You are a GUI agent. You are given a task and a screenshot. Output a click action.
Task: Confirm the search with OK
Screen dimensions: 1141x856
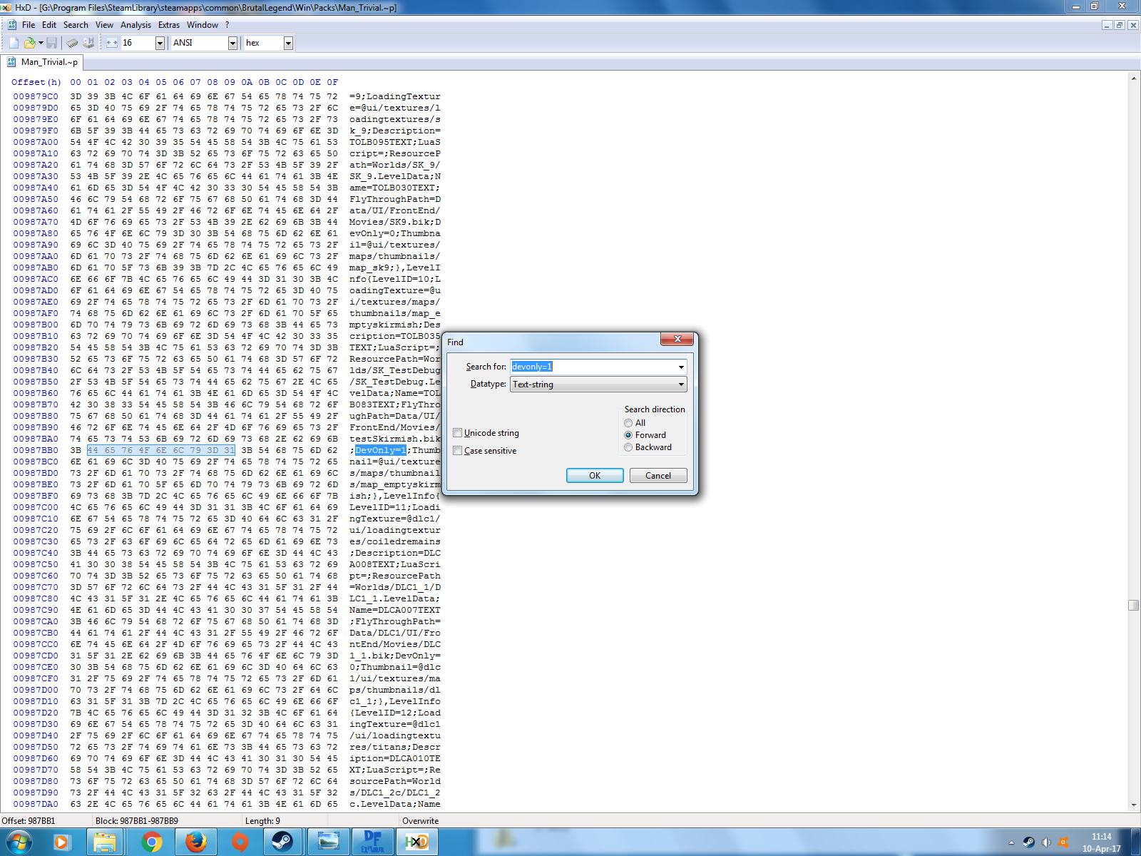point(595,476)
